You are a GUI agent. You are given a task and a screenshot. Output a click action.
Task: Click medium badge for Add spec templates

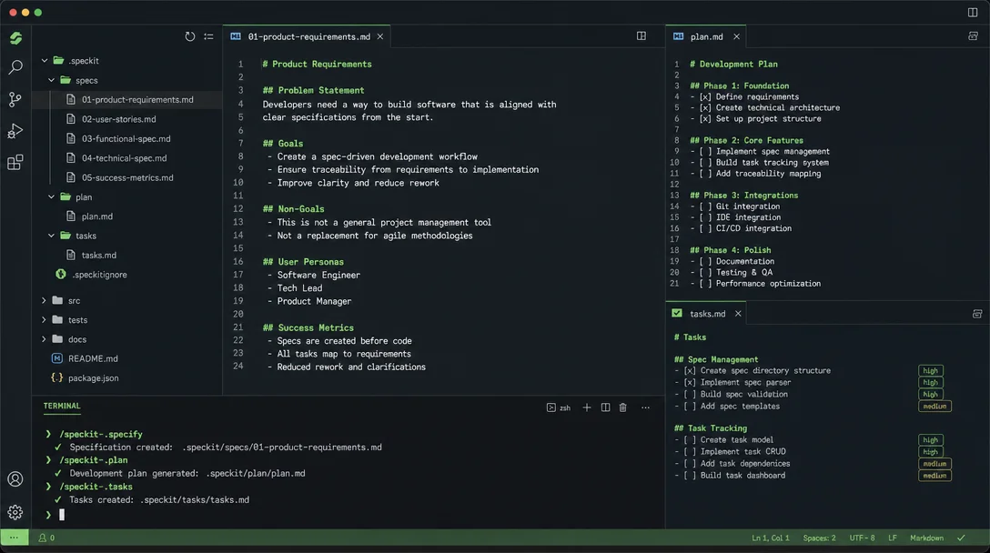(934, 407)
